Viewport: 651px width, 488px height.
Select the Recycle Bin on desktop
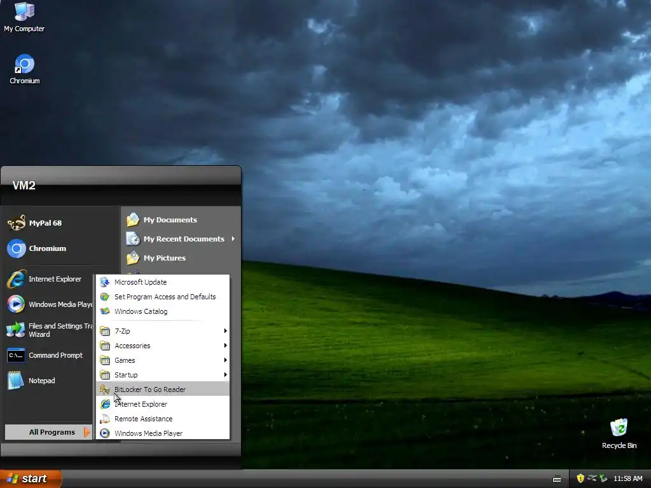click(619, 434)
